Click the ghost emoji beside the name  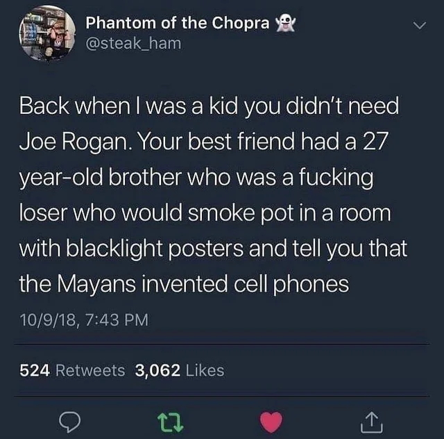pyautogui.click(x=286, y=23)
